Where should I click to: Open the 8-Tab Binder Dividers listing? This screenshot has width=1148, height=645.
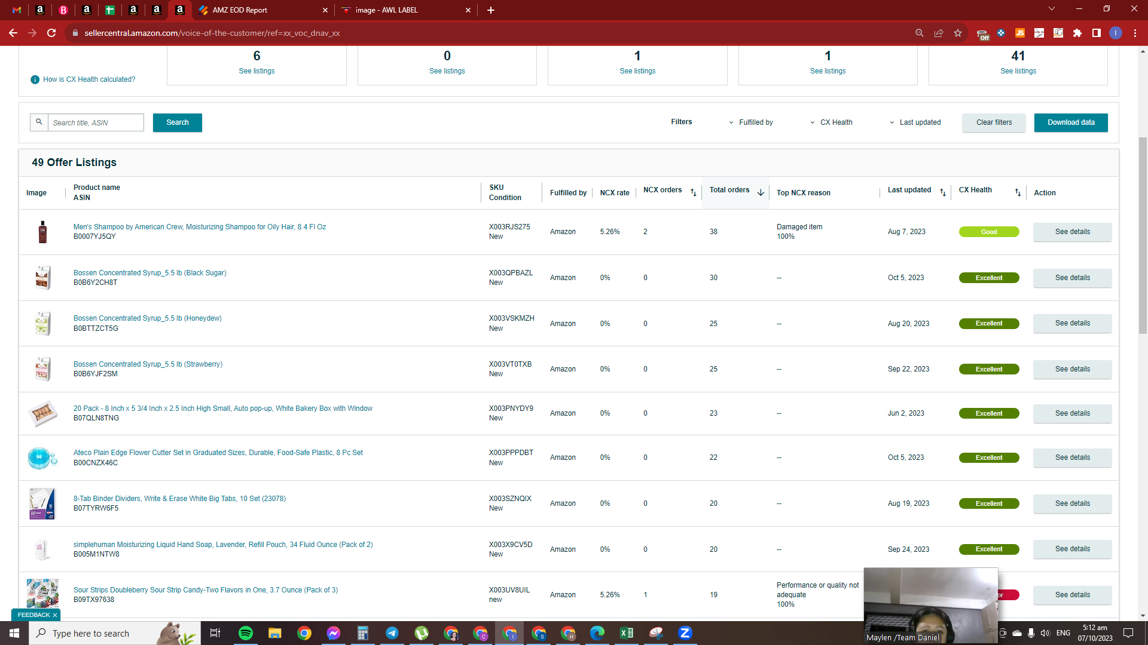click(179, 499)
